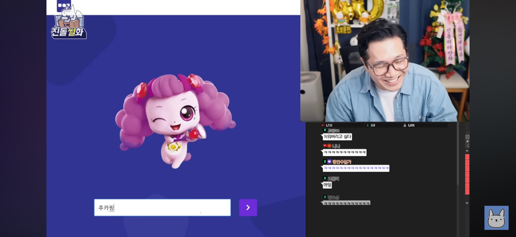Toggle the eye icon above the red strip
The height and width of the screenshot is (237, 516).
pyautogui.click(x=467, y=151)
